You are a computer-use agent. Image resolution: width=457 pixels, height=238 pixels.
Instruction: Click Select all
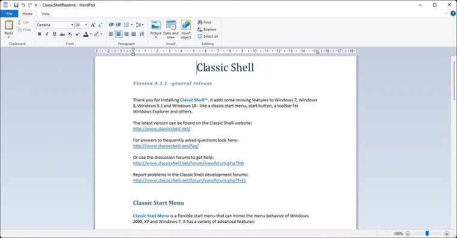coord(207,37)
